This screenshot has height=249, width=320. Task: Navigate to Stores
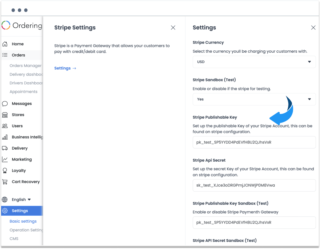click(x=18, y=115)
